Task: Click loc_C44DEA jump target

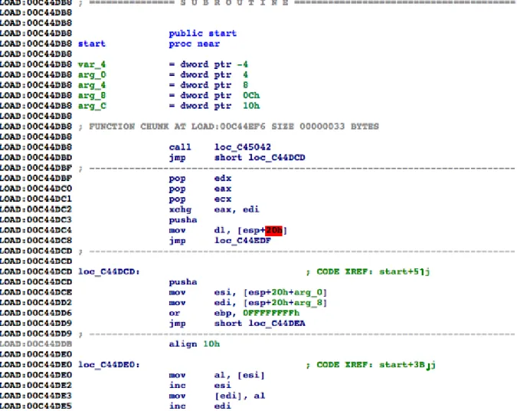Action: [276, 323]
